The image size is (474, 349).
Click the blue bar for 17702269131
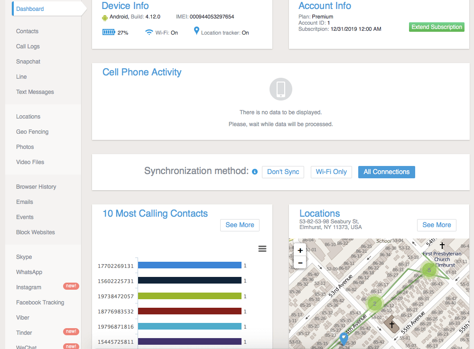(x=190, y=266)
